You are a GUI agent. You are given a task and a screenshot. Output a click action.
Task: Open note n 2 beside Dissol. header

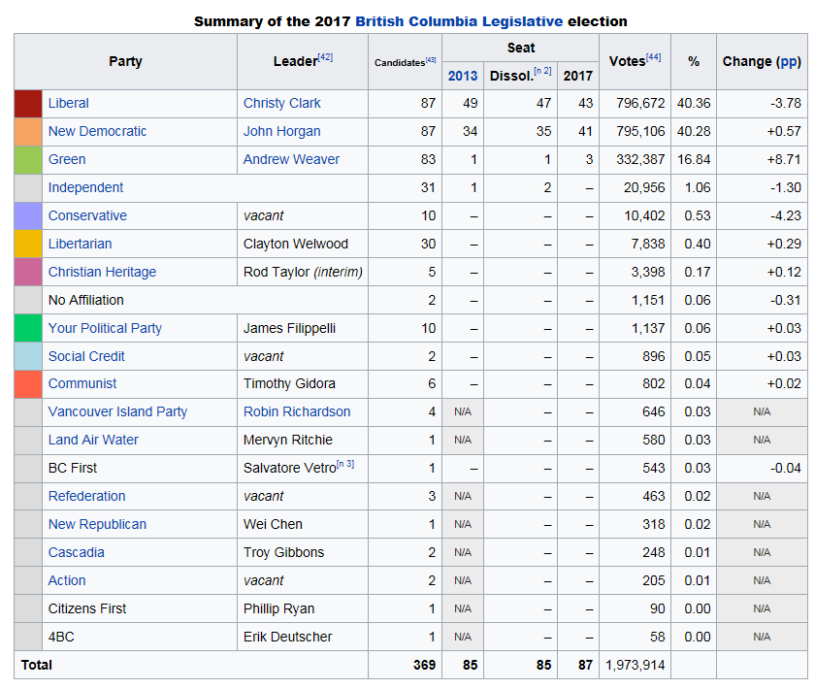[543, 71]
